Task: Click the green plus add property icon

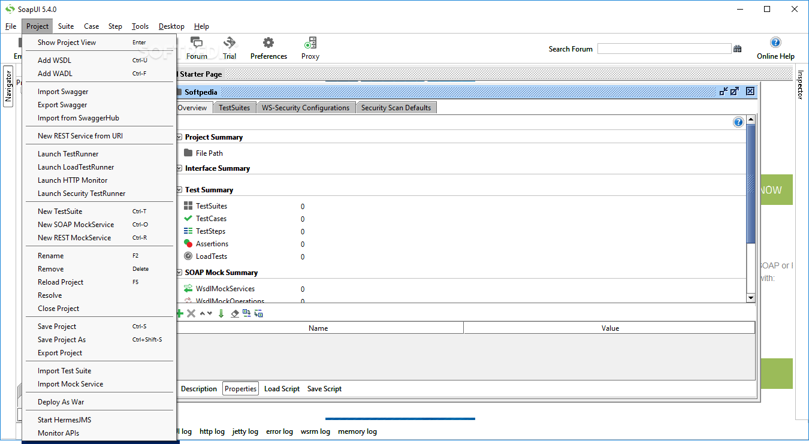Action: (179, 313)
